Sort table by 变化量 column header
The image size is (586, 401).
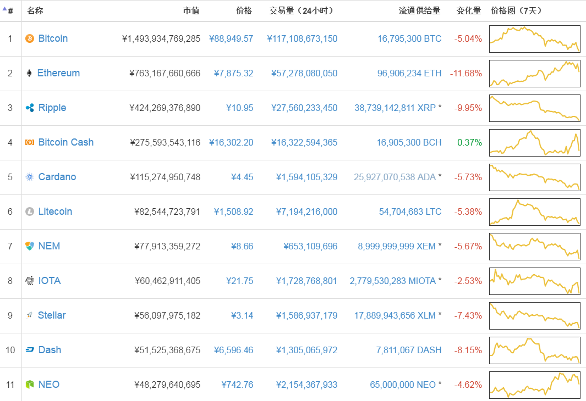468,10
